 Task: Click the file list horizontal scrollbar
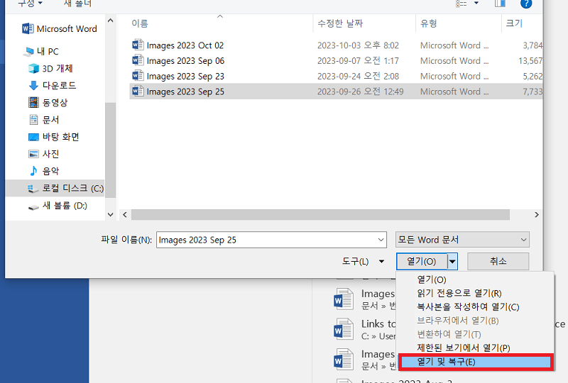click(x=321, y=215)
